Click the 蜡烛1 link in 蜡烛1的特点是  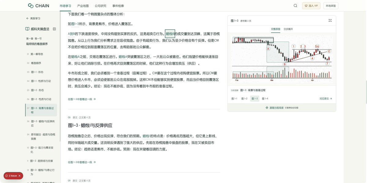(x=146, y=136)
